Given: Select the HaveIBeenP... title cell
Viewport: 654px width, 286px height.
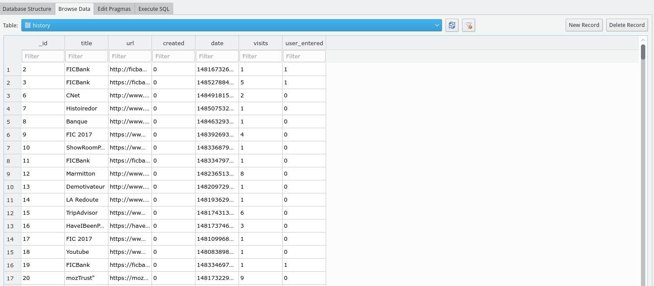Looking at the screenshot, I should tap(87, 226).
